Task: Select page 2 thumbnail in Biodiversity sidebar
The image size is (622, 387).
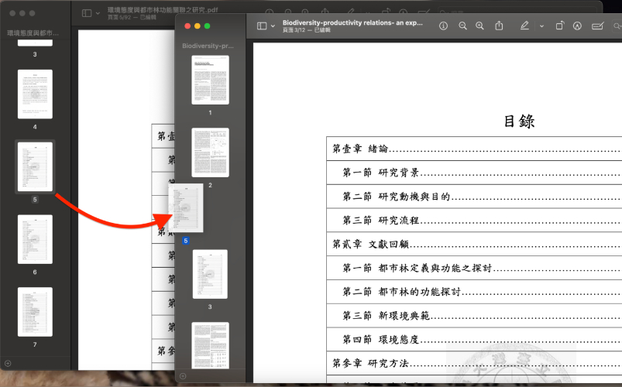Action: (x=210, y=152)
